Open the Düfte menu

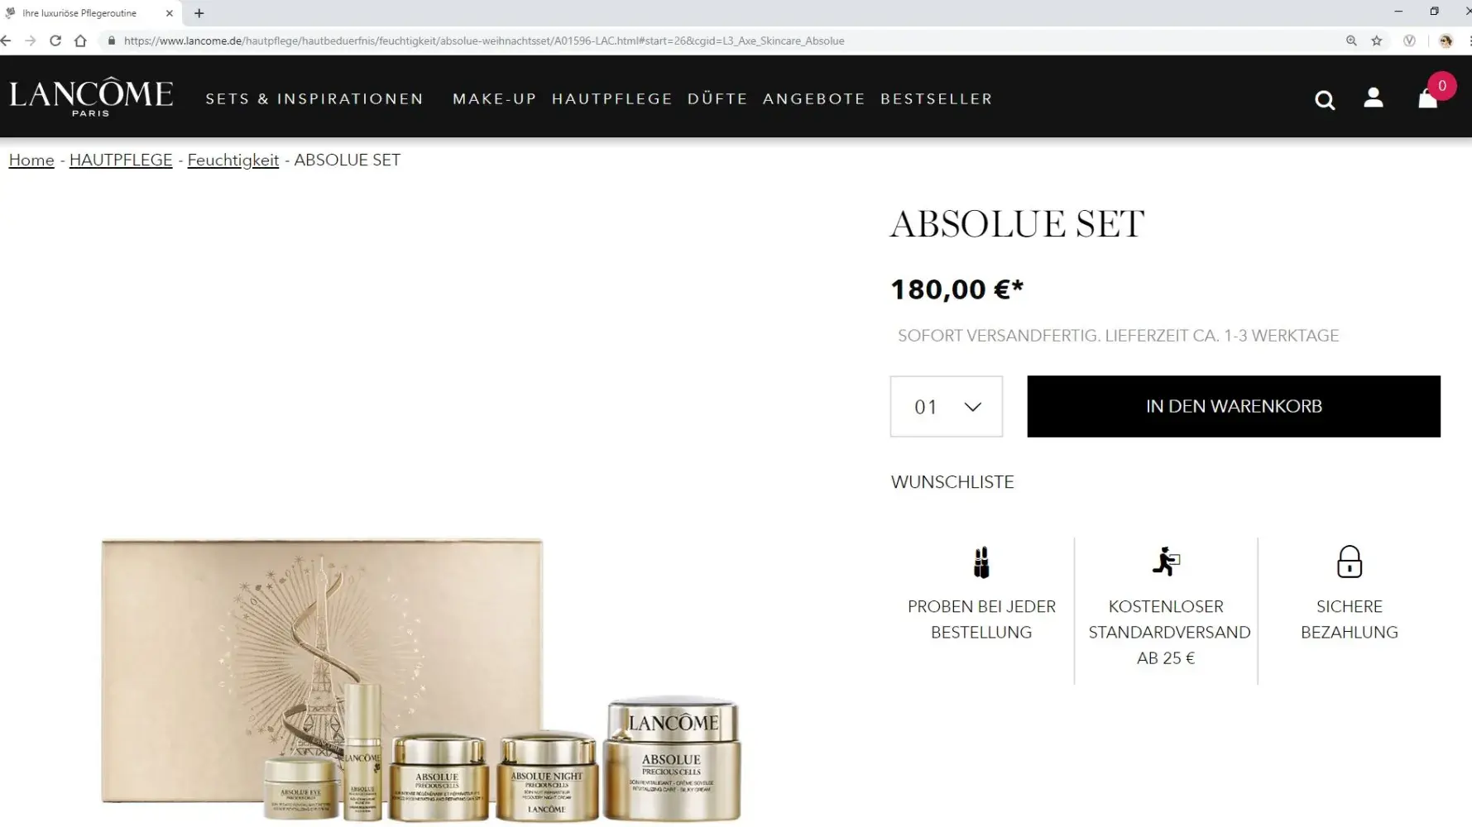(x=717, y=98)
